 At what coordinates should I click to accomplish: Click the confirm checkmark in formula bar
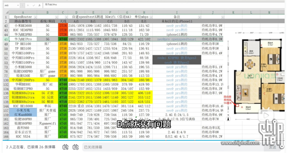coord(34,6)
